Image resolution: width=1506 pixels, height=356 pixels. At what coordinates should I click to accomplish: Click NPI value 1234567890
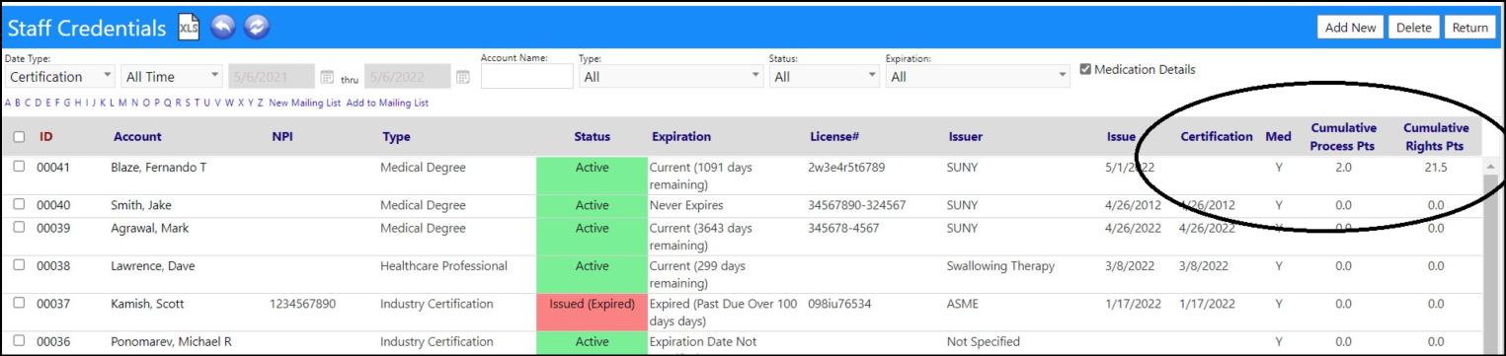303,304
